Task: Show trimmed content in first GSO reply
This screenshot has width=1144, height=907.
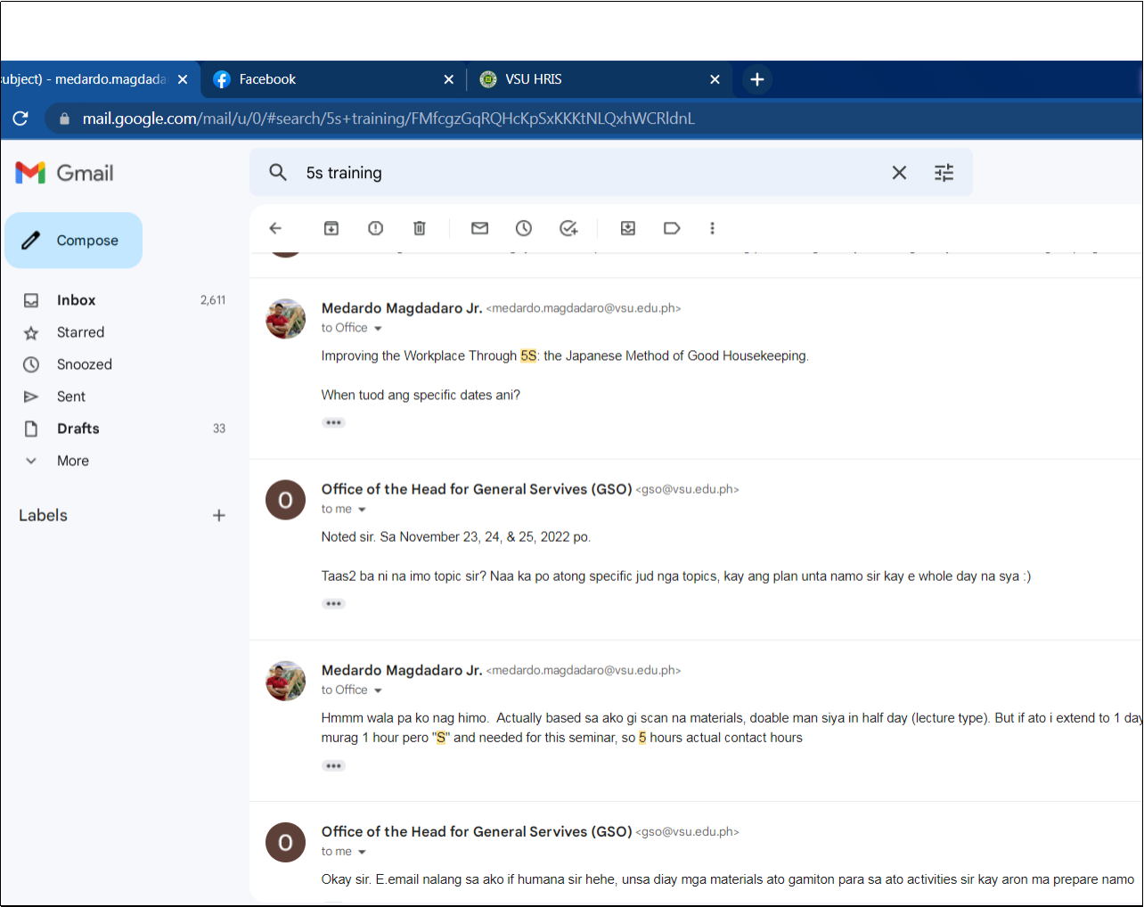Action: click(334, 603)
